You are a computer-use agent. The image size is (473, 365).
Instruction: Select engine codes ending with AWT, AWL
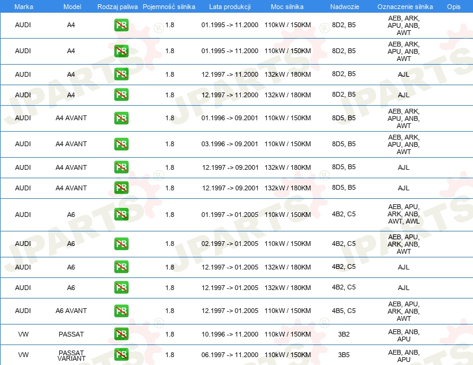point(403,214)
